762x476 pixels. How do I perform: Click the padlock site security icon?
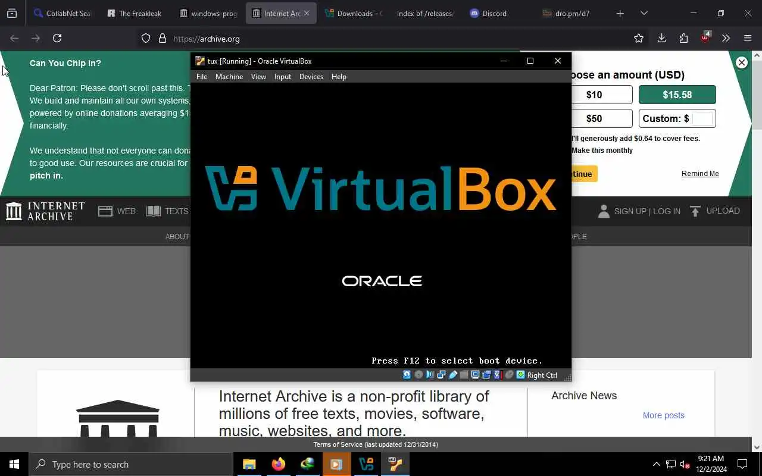(x=163, y=39)
